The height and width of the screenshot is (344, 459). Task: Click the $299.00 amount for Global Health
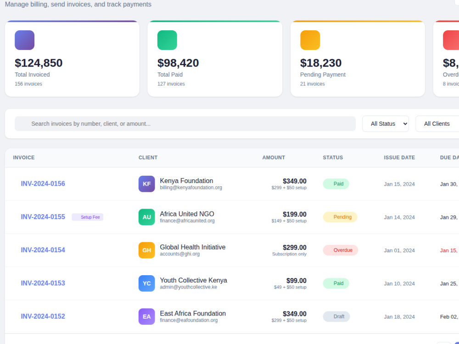point(295,248)
